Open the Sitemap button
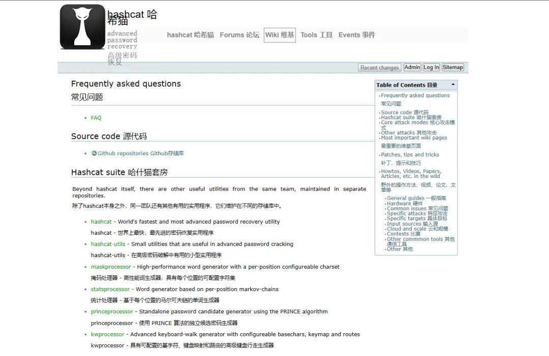Viewport: 549px width, 356px height. [452, 67]
